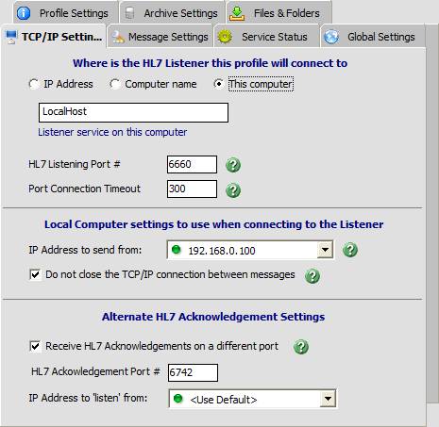The image size is (439, 427).
Task: Click the green download icon on Files & Folders tab
Action: pos(237,13)
